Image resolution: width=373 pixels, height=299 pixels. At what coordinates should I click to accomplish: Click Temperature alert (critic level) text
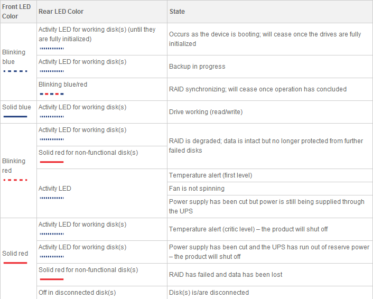248,229
